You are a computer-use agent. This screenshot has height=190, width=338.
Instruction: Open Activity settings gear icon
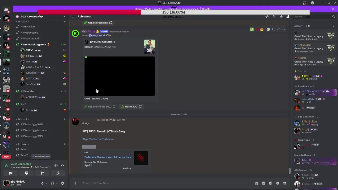coord(309,26)
